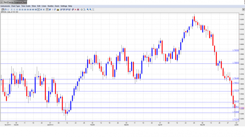
Task: Select the monthly 'M' time scale button
Action: tap(44, 9)
